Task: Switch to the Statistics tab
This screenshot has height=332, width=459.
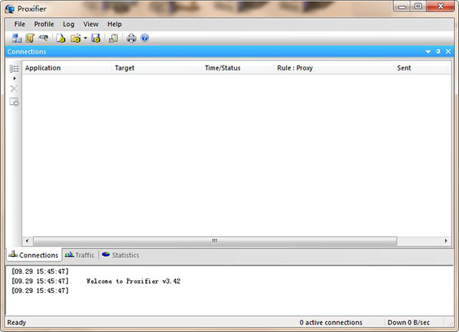Action: pyautogui.click(x=121, y=255)
